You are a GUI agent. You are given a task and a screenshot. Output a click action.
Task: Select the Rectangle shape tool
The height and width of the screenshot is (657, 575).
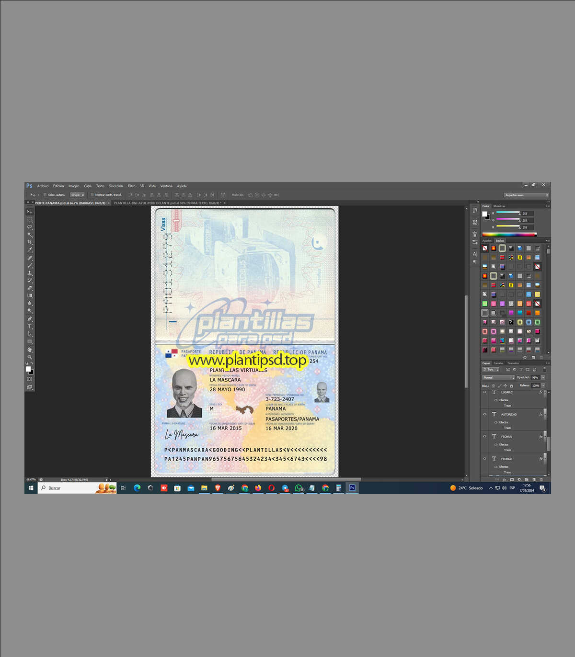click(x=30, y=342)
